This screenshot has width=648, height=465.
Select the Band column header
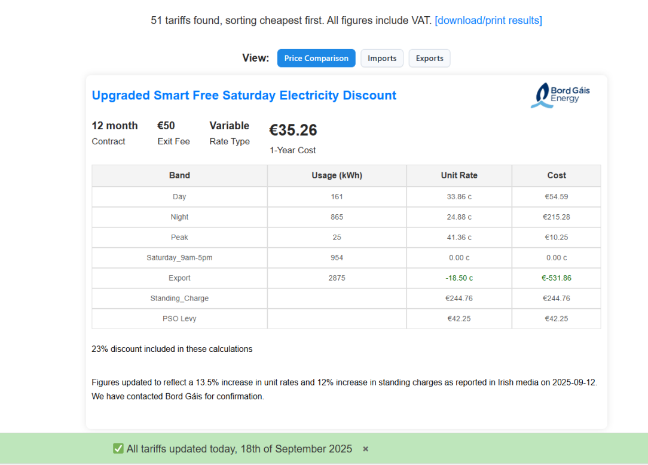[179, 175]
